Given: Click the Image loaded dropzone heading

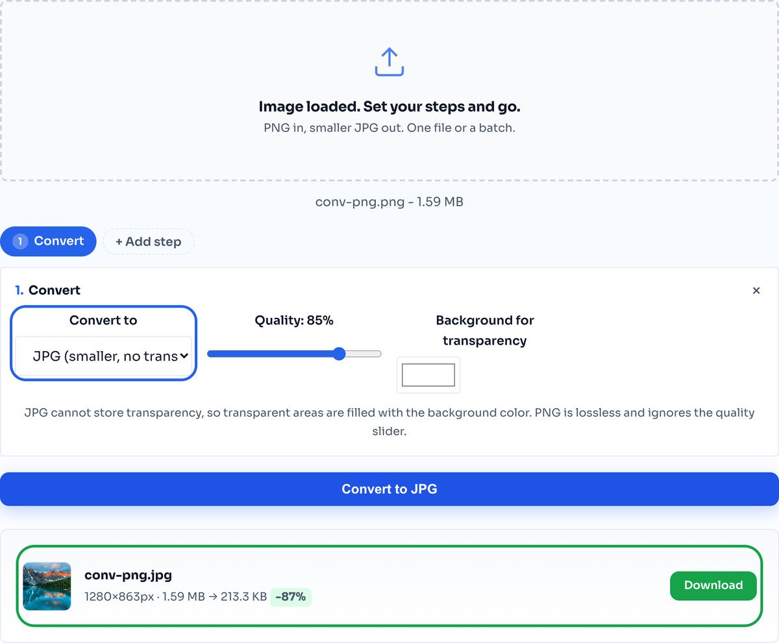Looking at the screenshot, I should tap(389, 106).
